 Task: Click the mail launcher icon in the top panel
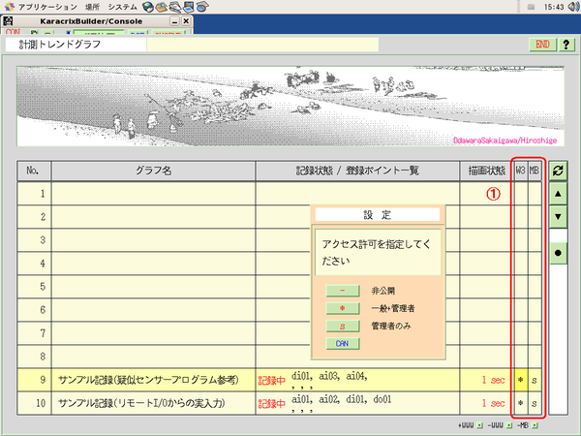point(162,7)
